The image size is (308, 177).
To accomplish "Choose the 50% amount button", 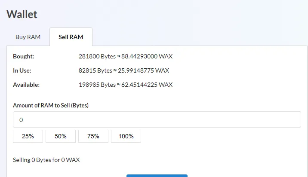I will 61,136.
